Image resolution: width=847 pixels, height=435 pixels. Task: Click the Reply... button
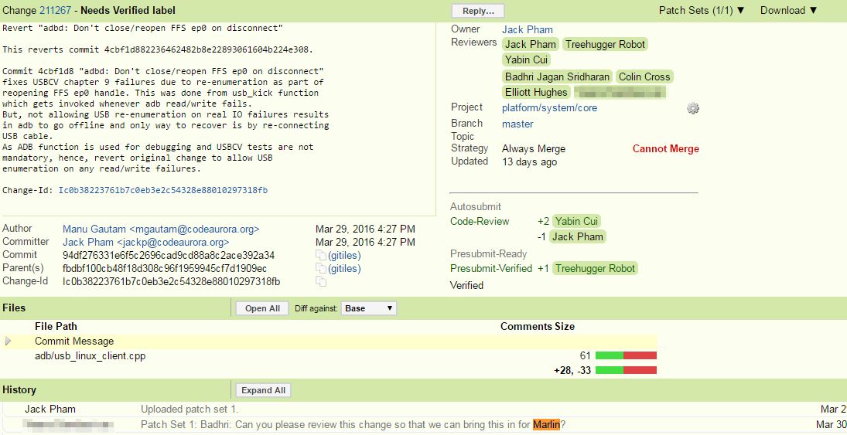click(x=477, y=11)
